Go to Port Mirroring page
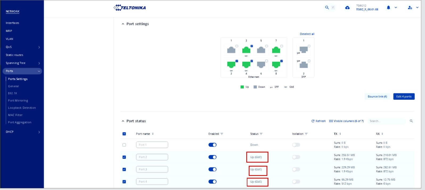Image resolution: width=425 pixels, height=190 pixels. pyautogui.click(x=18, y=101)
